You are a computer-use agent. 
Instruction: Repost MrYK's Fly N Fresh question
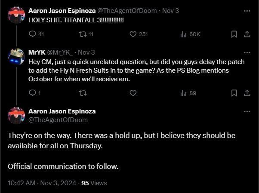(x=83, y=93)
